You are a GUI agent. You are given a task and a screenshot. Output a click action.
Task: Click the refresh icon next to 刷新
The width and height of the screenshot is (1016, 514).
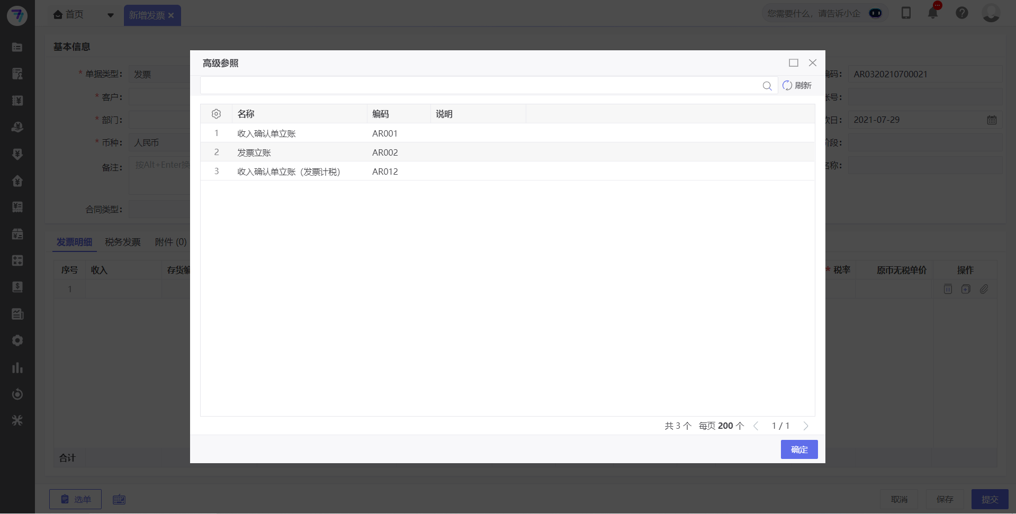[787, 85]
